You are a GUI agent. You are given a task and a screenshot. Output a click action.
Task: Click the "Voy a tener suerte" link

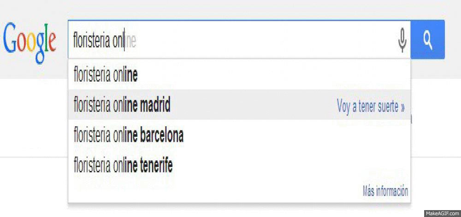point(367,107)
